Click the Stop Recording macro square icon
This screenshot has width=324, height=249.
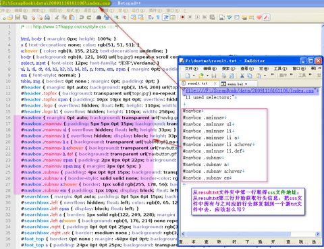point(190,18)
